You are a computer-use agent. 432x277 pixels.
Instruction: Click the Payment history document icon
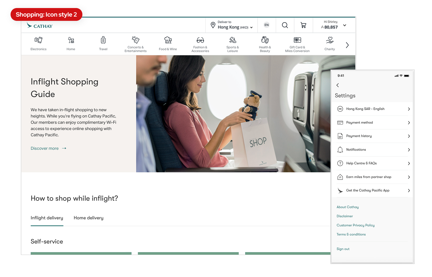pos(340,136)
